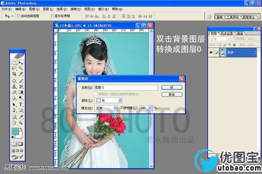Open the File Browser toggle icon
The image size is (262, 174).
209,17
